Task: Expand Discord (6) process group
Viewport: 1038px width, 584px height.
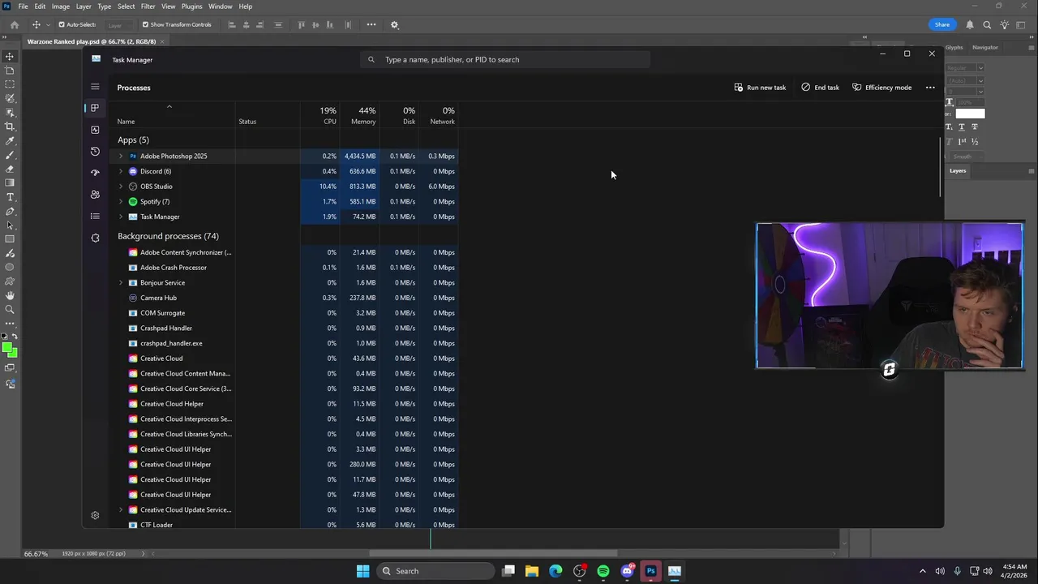Action: 121,171
